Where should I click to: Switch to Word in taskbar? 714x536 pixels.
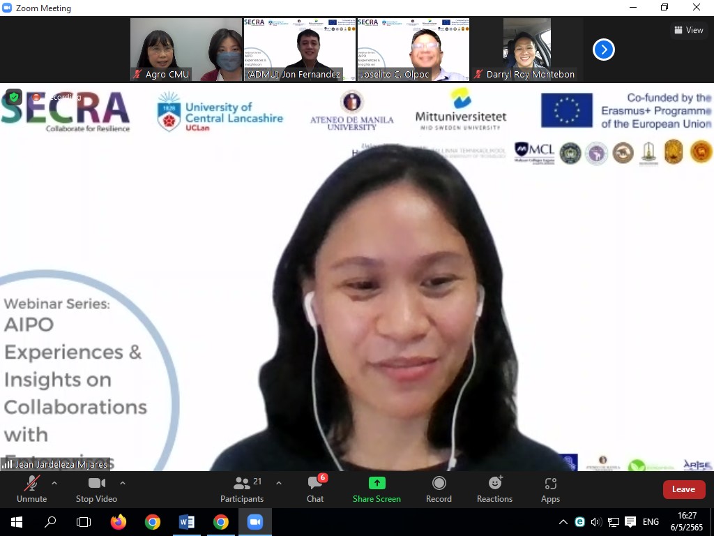pyautogui.click(x=187, y=522)
